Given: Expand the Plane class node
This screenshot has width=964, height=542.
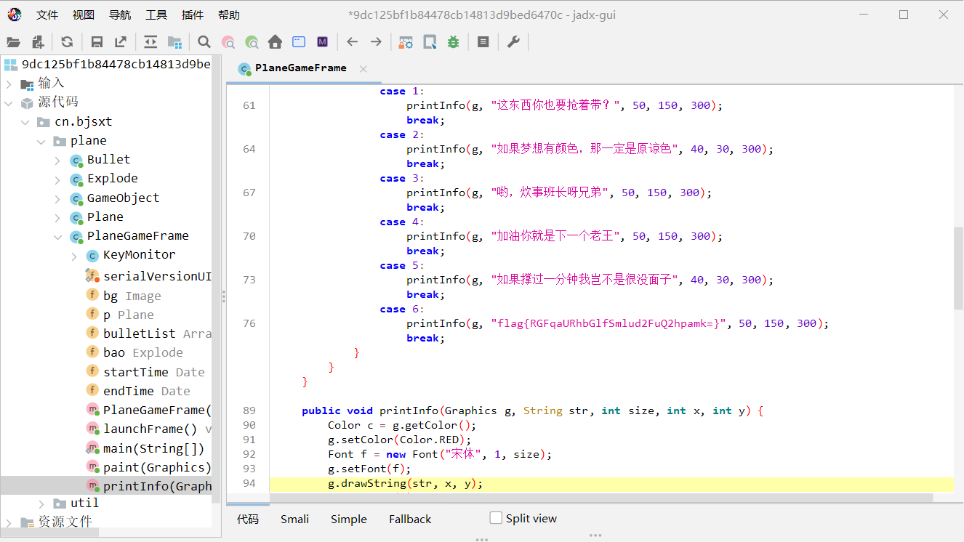Looking at the screenshot, I should [57, 217].
